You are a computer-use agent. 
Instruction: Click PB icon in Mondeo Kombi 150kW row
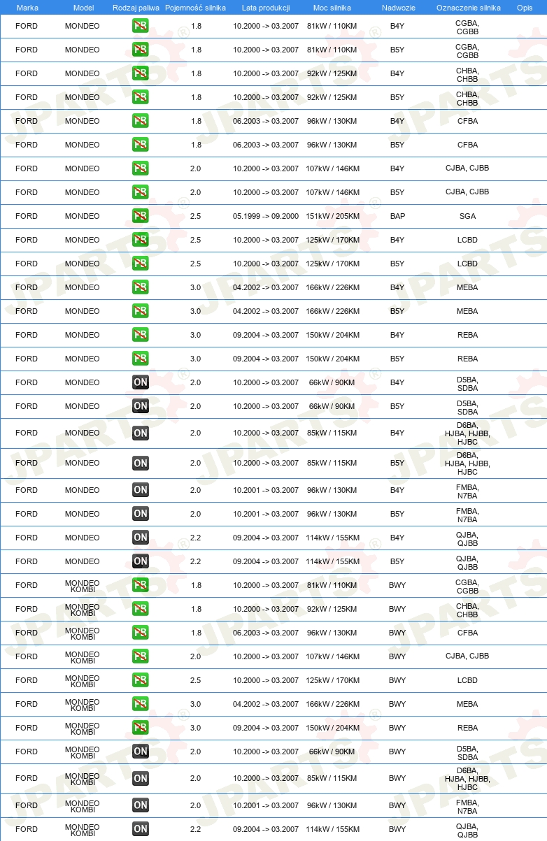coord(141,728)
